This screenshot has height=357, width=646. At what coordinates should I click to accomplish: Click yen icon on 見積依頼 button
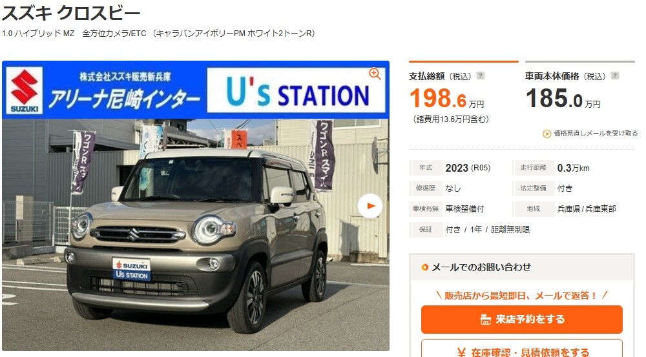[x=461, y=352]
